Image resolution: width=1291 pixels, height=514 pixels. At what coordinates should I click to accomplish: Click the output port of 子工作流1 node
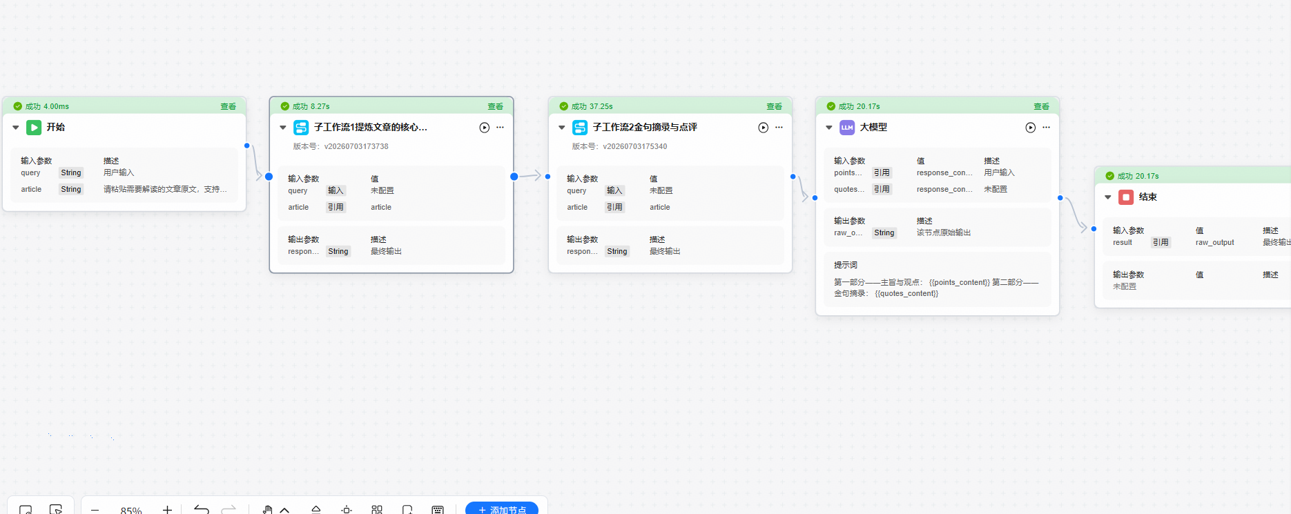514,177
